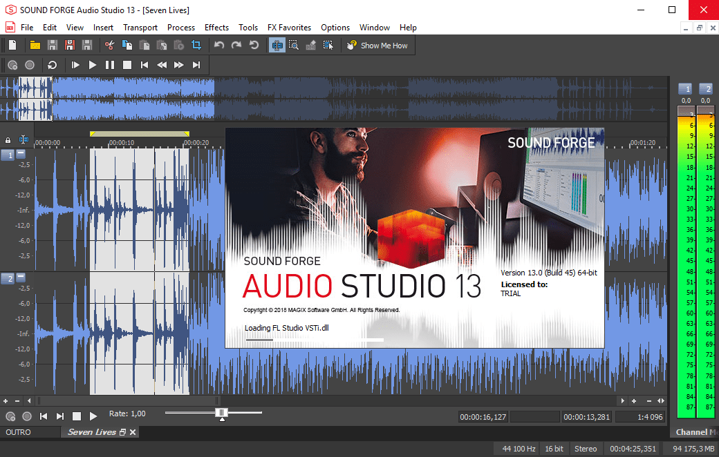719x457 pixels.
Task: Click the loop region start marker
Action: coord(92,134)
